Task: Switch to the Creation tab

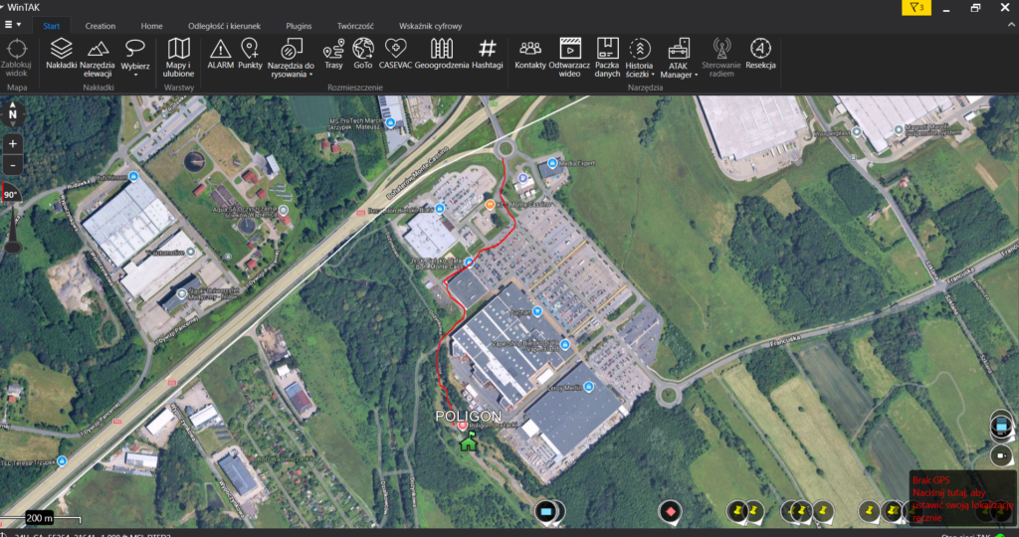Action: 100,25
